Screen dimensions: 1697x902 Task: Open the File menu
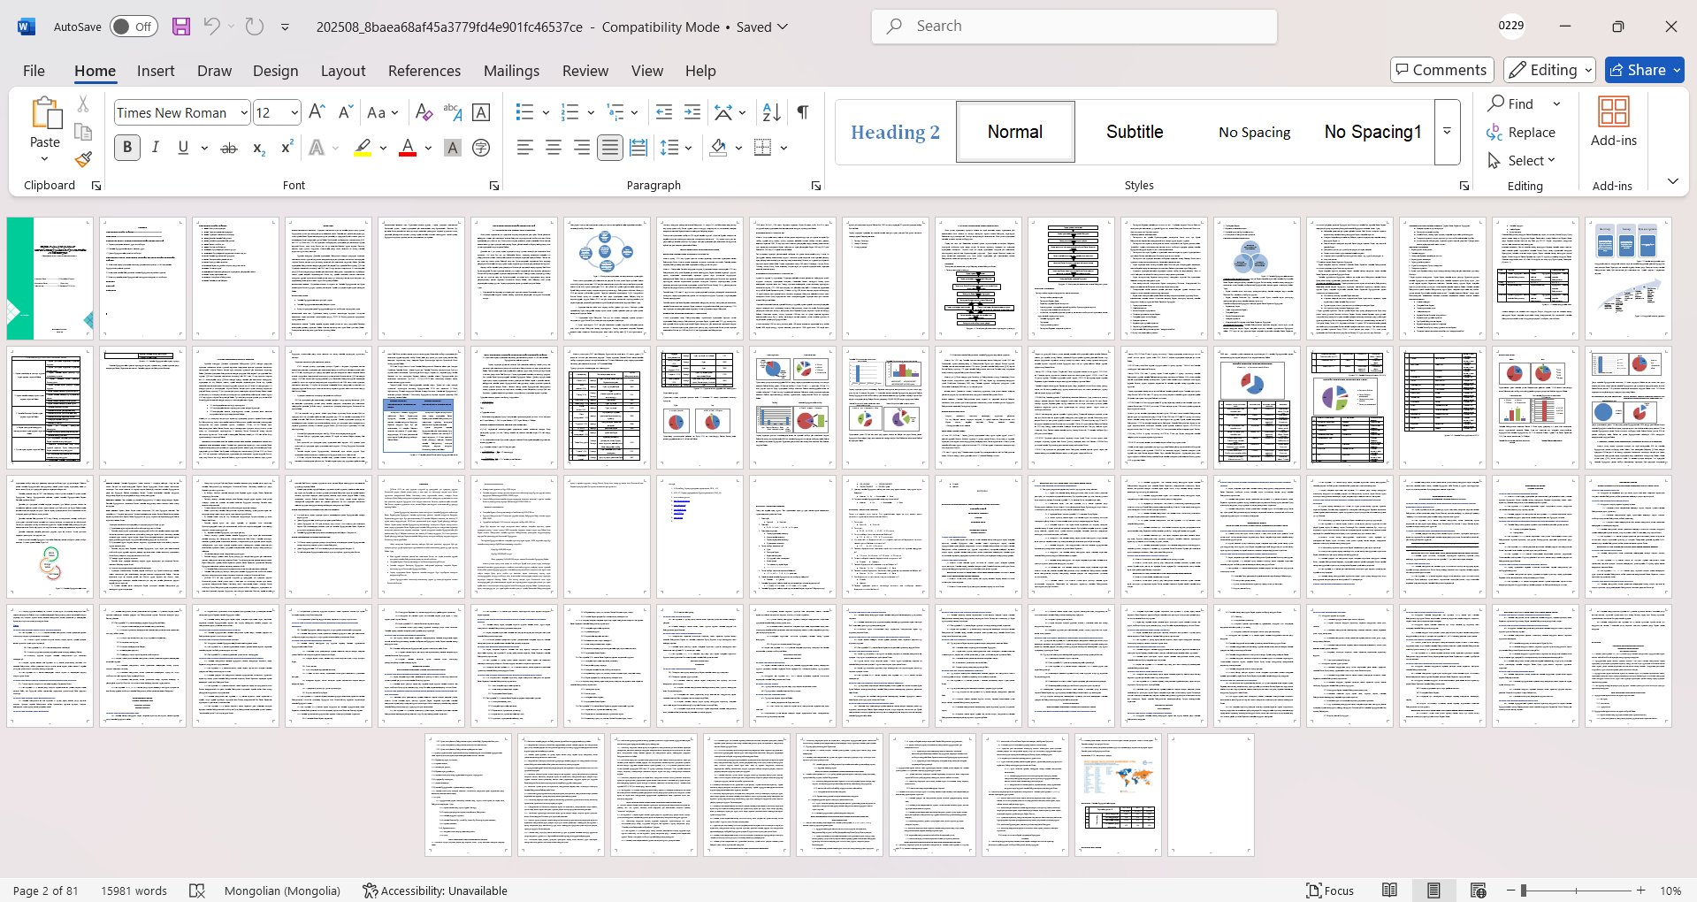point(34,71)
